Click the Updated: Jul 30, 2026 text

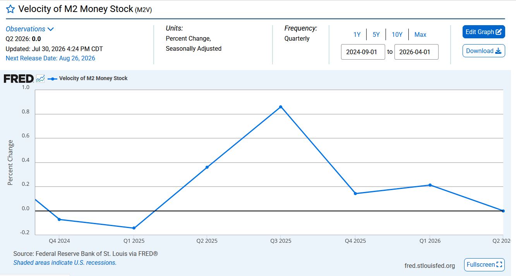click(54, 49)
